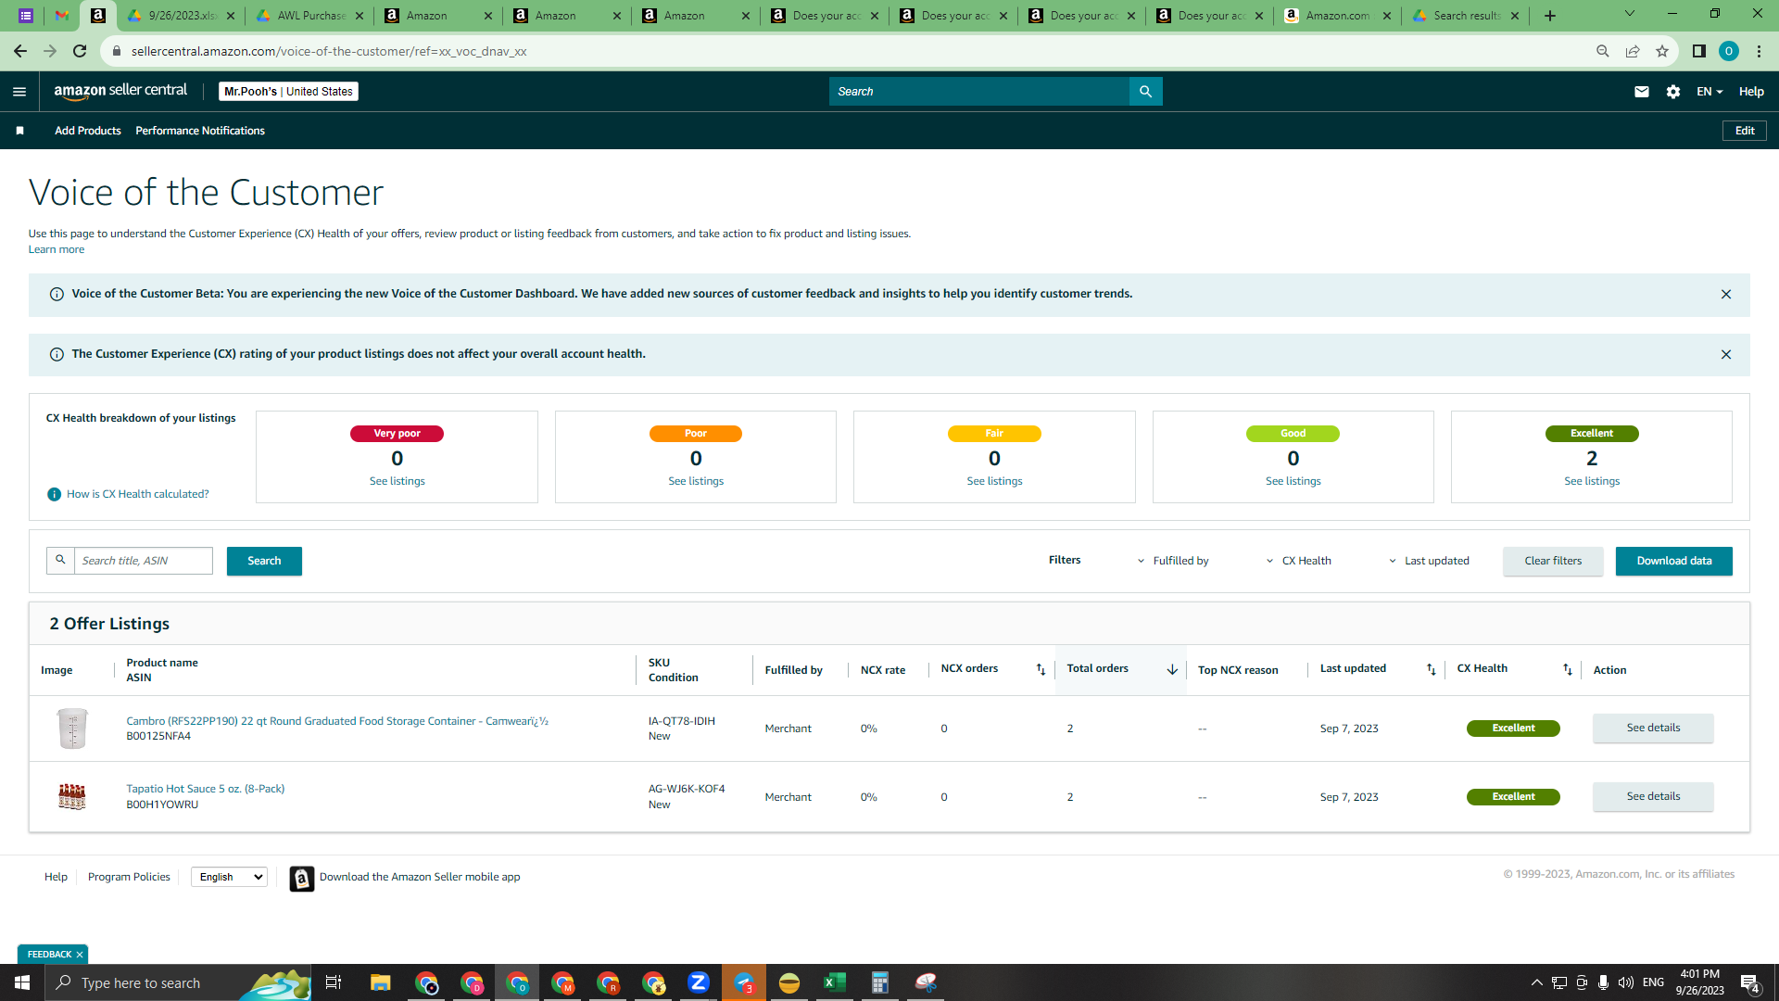
Task: Click the Cambro container product thumbnail
Action: point(72,729)
